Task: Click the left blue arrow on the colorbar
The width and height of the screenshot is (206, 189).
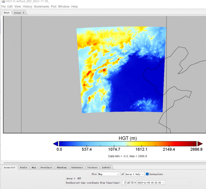Action: (56, 144)
